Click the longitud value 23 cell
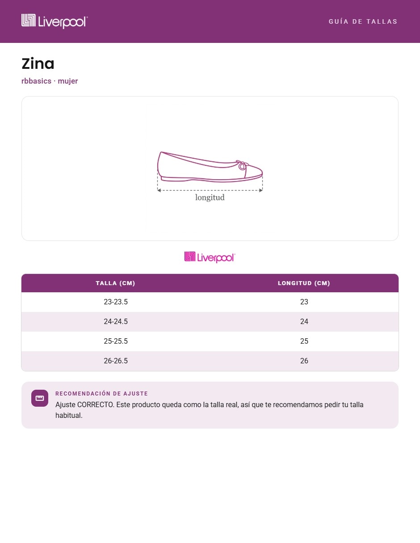The width and height of the screenshot is (420, 543). pyautogui.click(x=304, y=302)
